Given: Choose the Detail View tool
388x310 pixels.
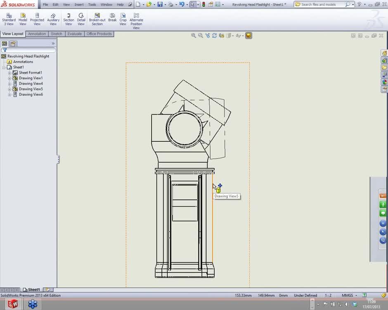Looking at the screenshot, I should 81,19.
